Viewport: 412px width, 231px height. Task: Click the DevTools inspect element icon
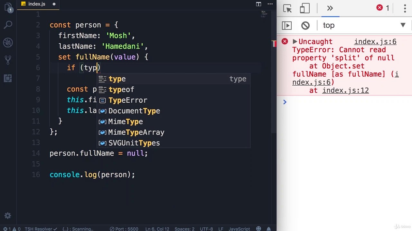(287, 8)
